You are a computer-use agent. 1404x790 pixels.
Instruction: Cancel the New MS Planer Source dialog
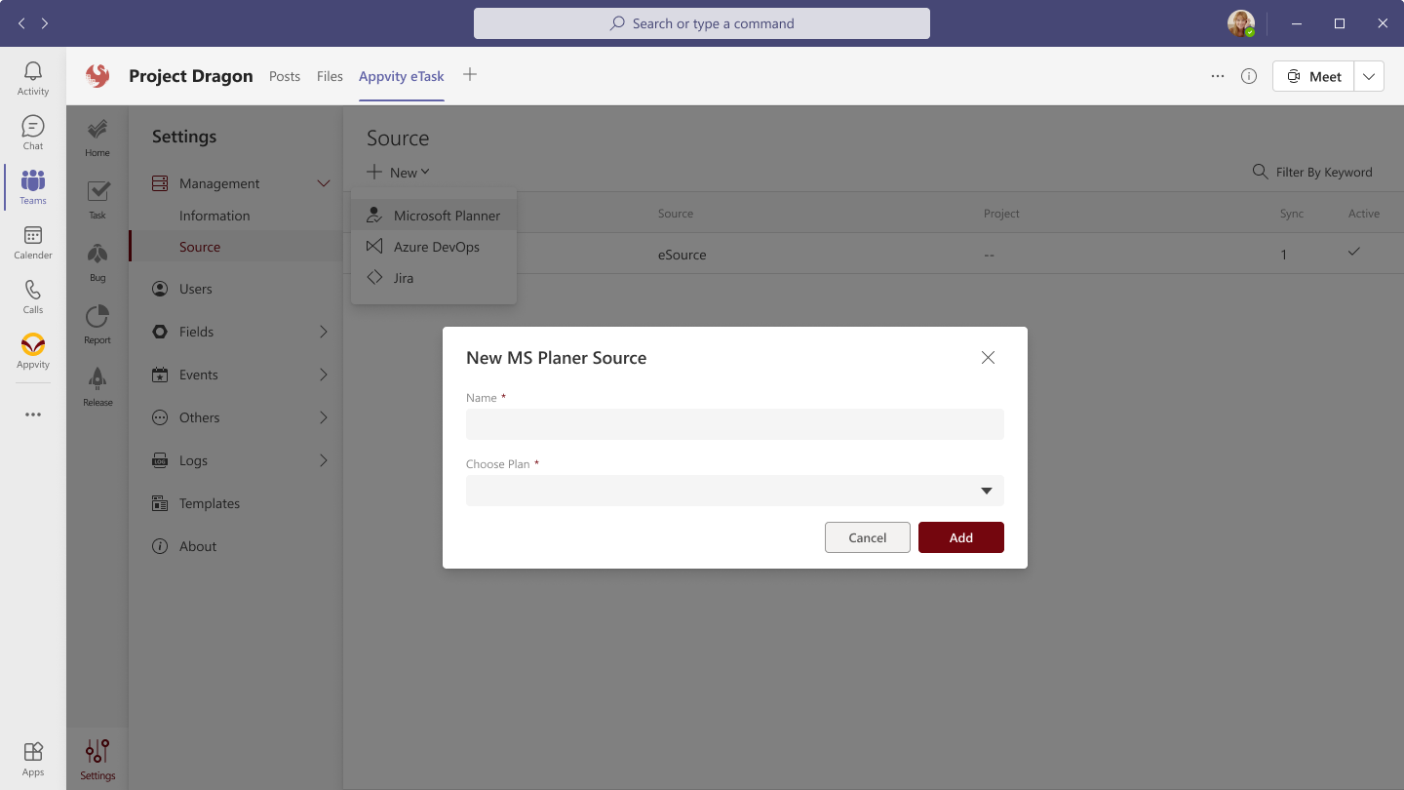tap(867, 537)
